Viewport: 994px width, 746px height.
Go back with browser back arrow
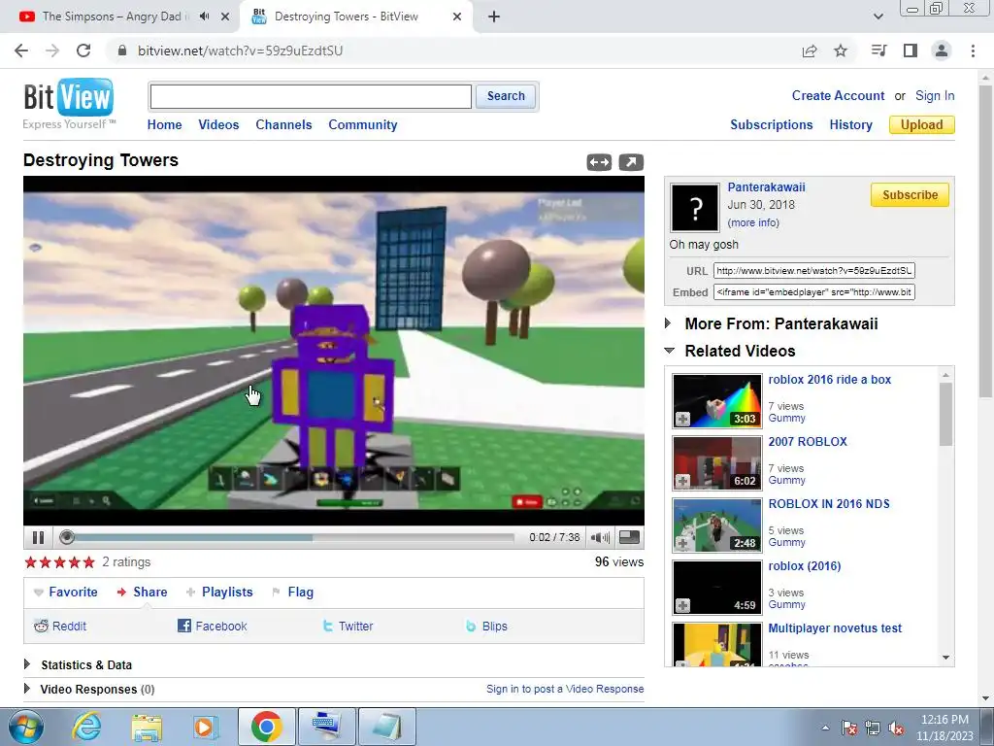click(x=21, y=51)
